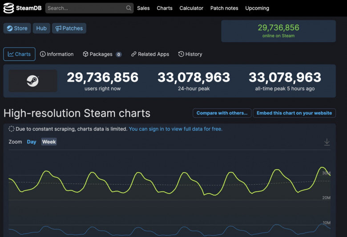The image size is (347, 237).
Task: Select the Charts tab
Action: (19, 54)
